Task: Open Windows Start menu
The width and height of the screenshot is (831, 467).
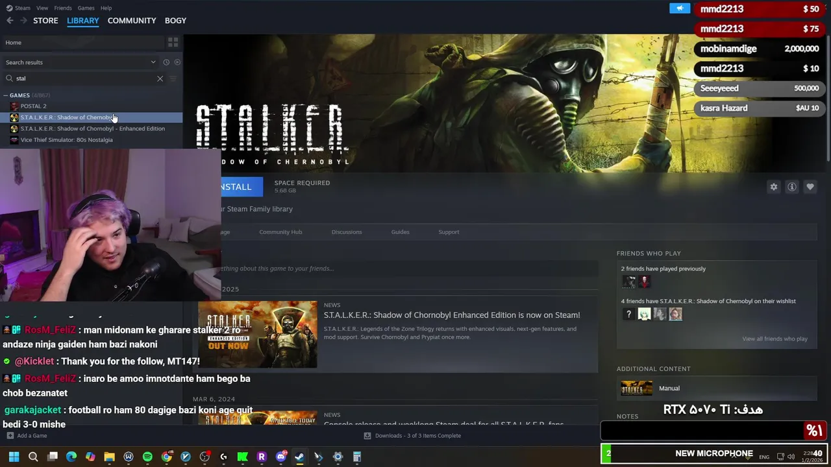Action: 14,457
